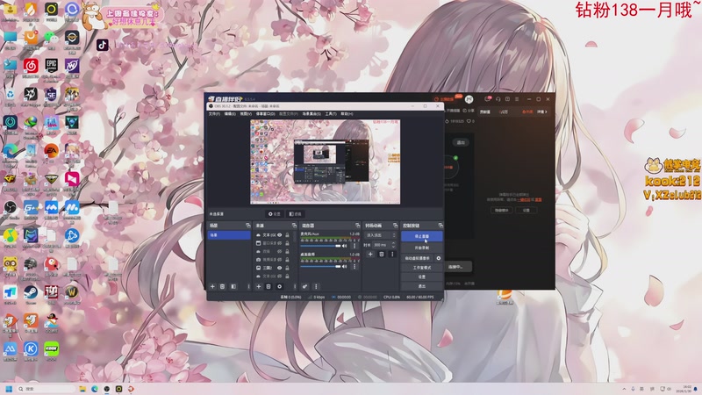This screenshot has height=395, width=702.
Task: Toggle visibility of window capture source
Action: [x=279, y=243]
